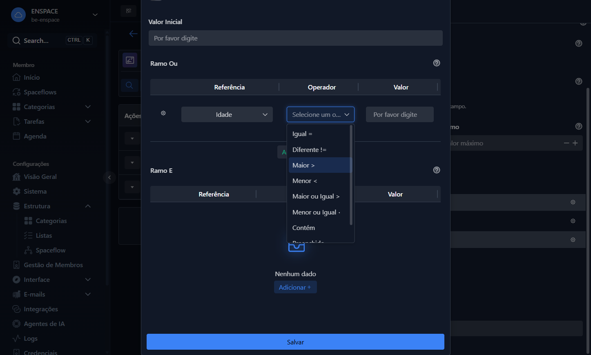Click the Search box in sidebar
This screenshot has height=355, width=591.
(52, 40)
